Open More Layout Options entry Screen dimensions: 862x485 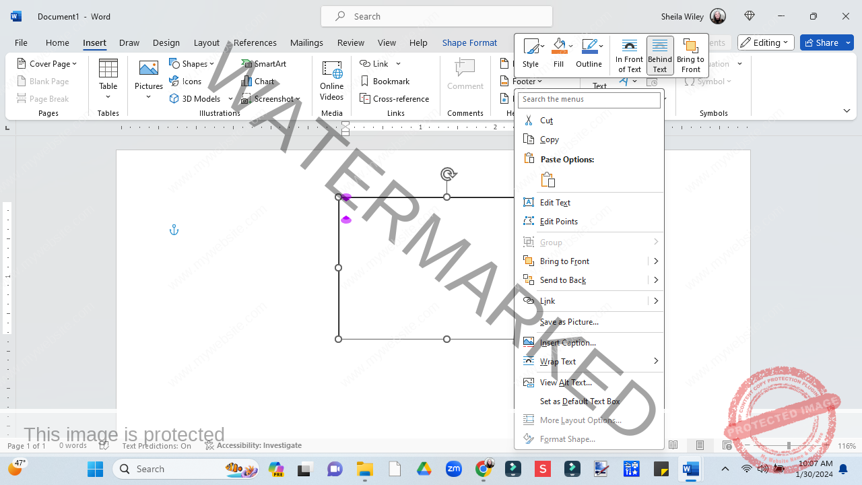point(589,420)
